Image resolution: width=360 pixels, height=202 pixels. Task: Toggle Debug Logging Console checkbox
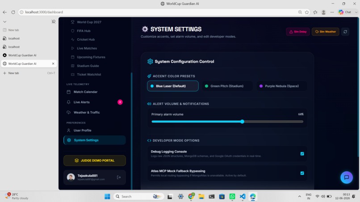[x=302, y=154]
